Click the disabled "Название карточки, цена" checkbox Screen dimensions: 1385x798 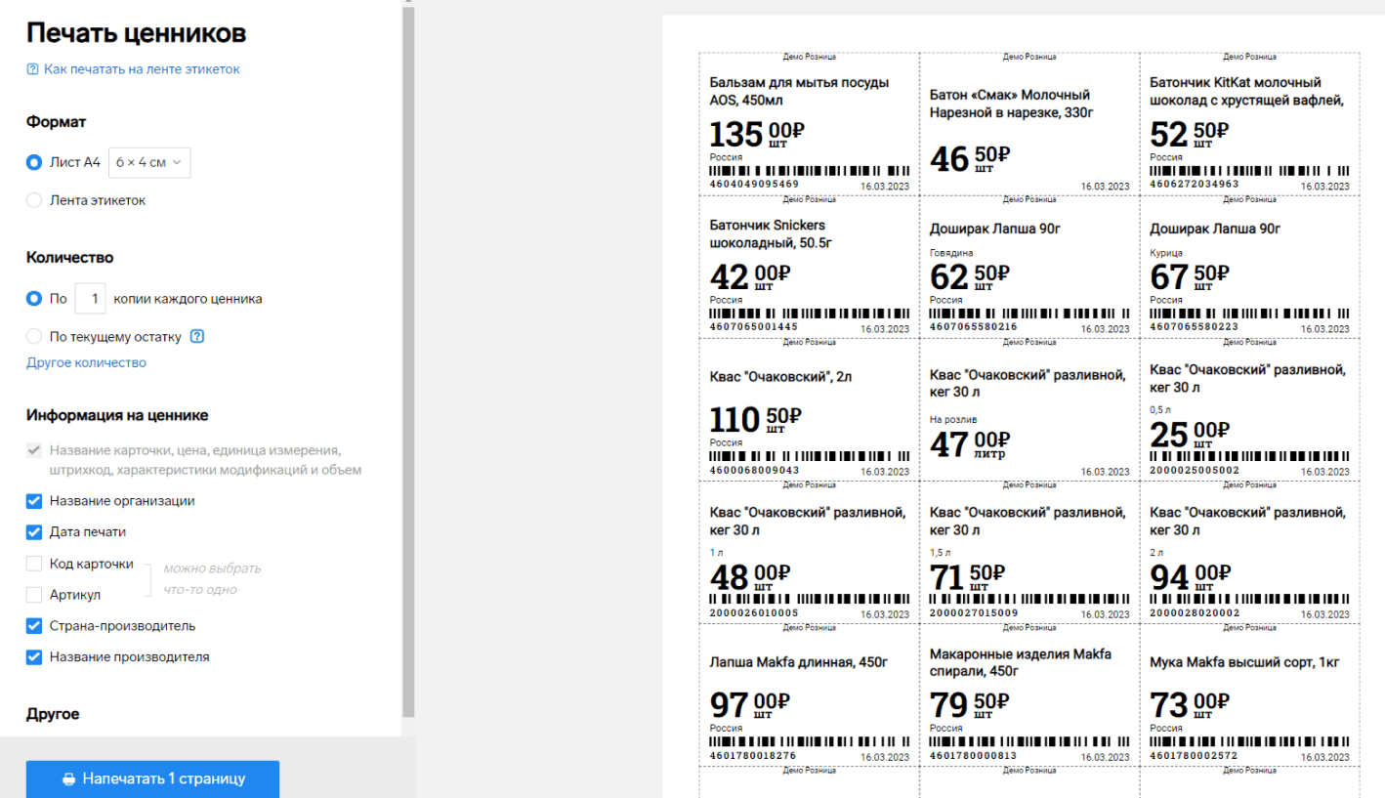pos(34,450)
